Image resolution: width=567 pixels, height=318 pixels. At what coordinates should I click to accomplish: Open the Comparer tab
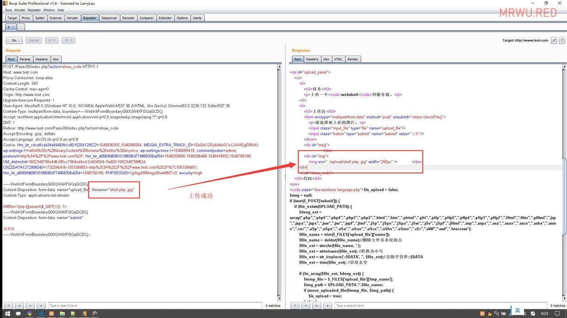point(146,18)
